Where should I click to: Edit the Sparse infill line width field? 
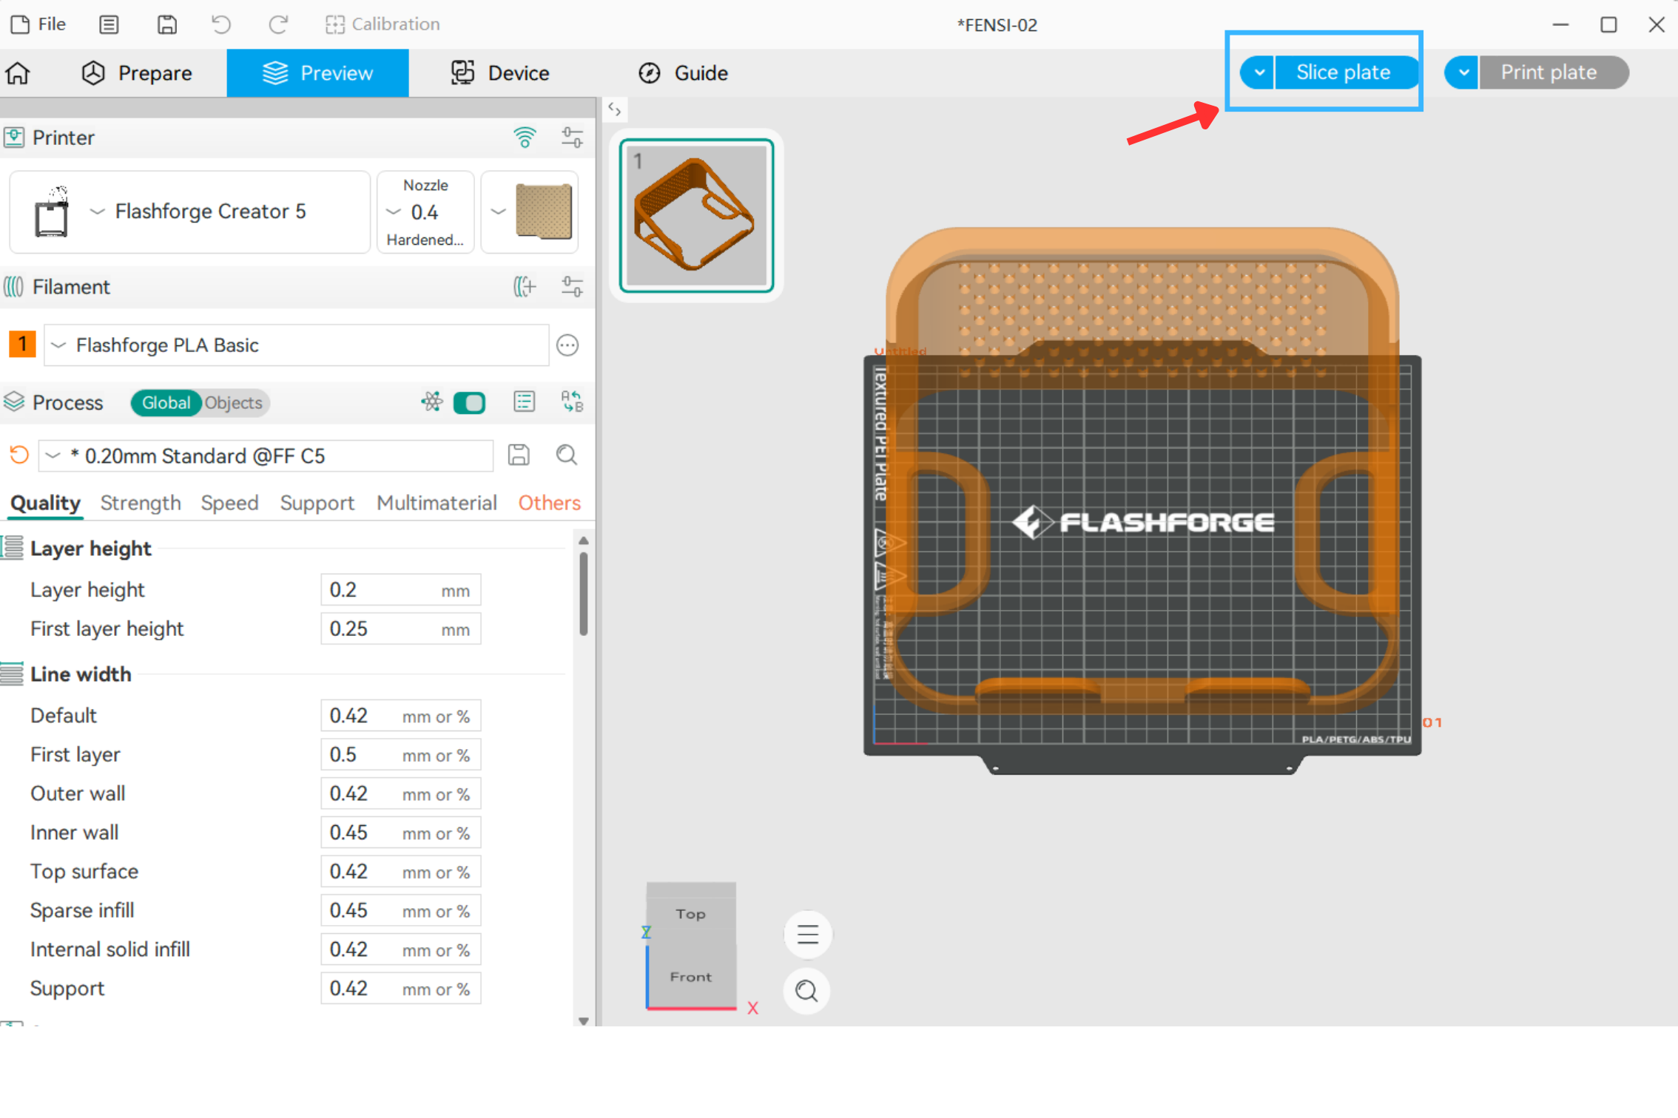tap(400, 911)
